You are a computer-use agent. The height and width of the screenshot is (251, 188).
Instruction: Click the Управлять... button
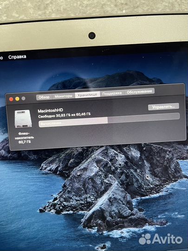pos(163,106)
